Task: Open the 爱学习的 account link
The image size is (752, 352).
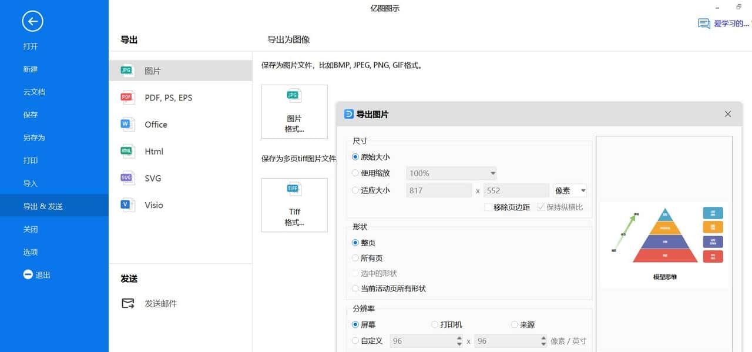Action: point(733,23)
